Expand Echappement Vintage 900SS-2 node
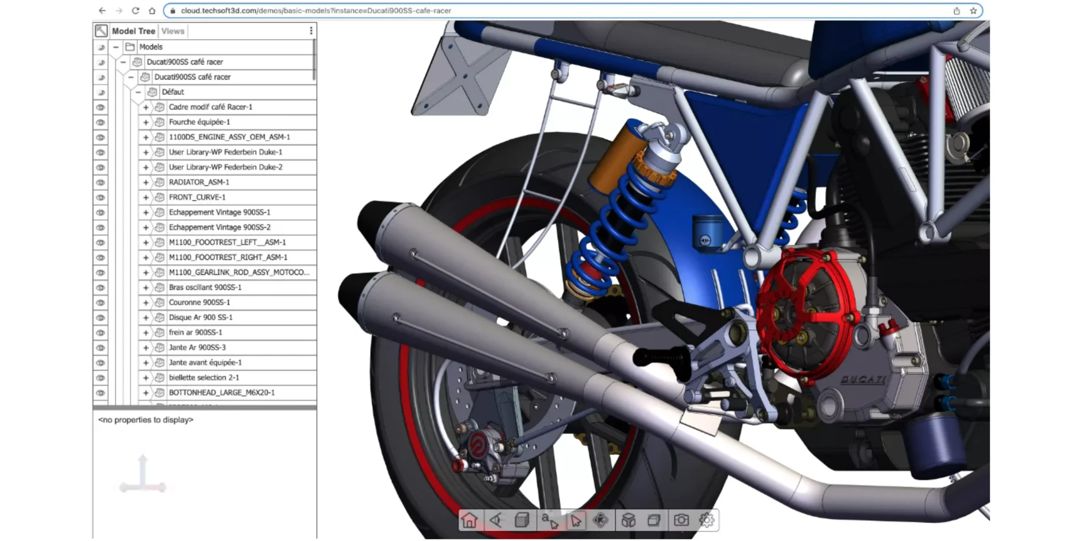The width and height of the screenshot is (1082, 541). [146, 227]
